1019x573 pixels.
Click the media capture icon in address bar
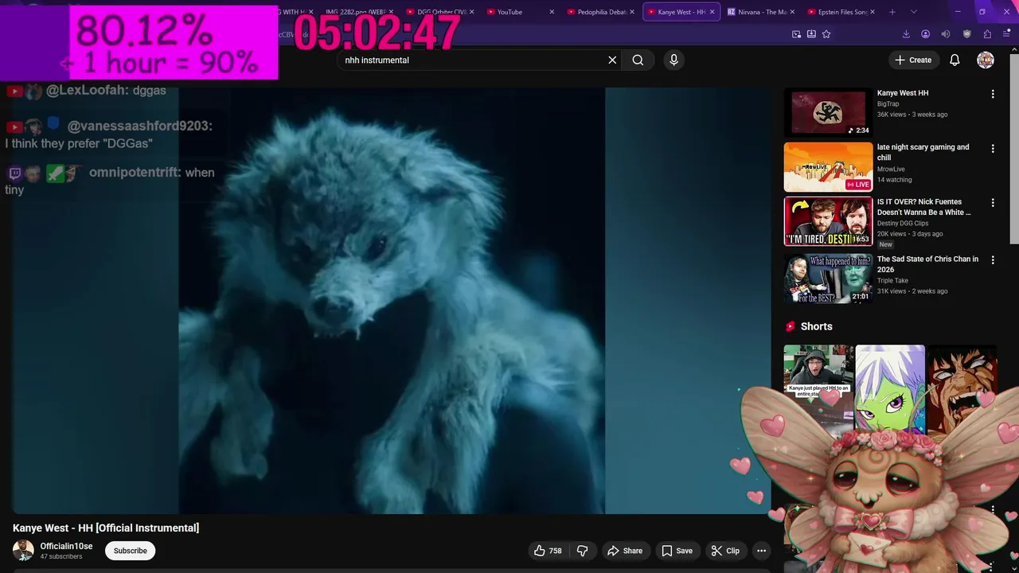[x=796, y=34]
